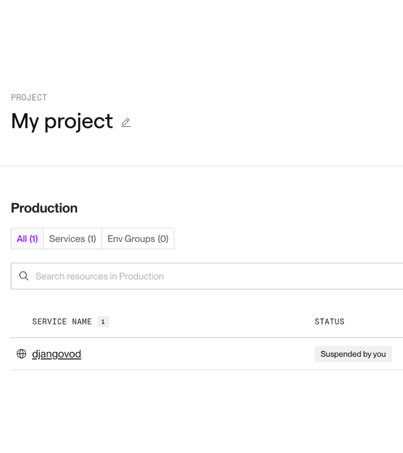Screen dimensions: 403x453
Task: Click the divider line below My project
Action: (201, 166)
